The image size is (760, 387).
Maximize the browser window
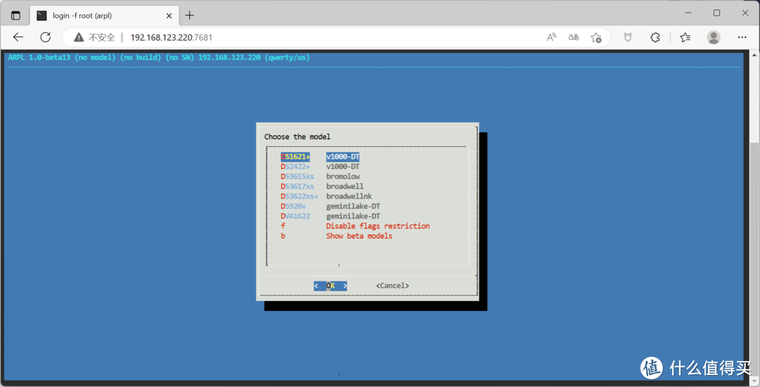pyautogui.click(x=716, y=13)
